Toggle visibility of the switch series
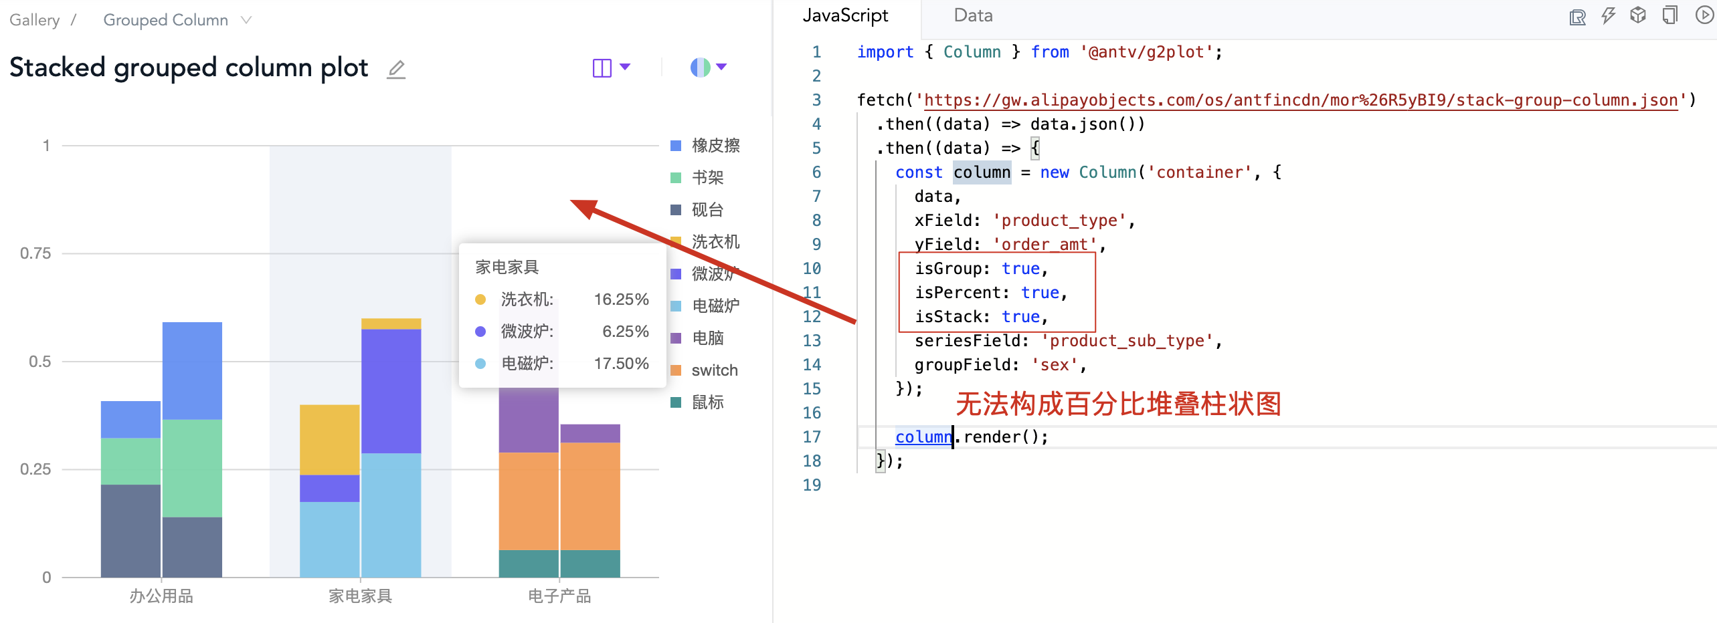 [x=713, y=370]
